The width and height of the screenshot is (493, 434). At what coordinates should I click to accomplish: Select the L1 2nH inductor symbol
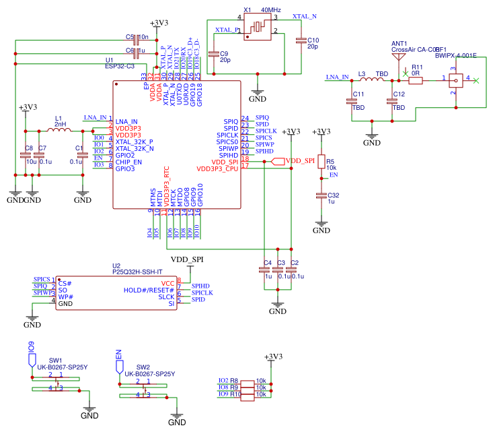(x=59, y=129)
